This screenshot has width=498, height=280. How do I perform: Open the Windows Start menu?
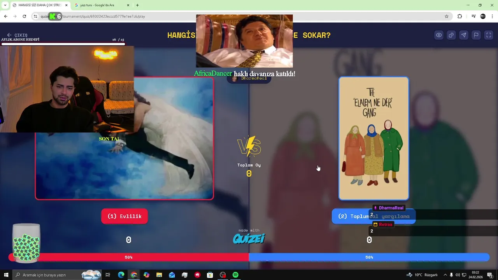click(x=6, y=275)
